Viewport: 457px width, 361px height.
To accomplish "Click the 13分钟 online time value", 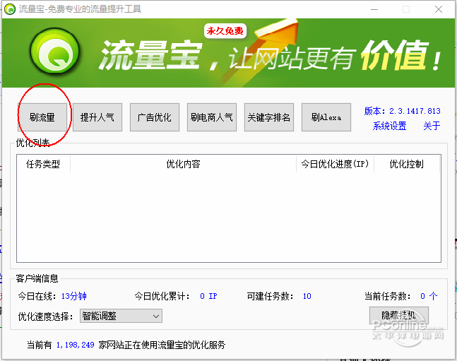I will point(73,296).
